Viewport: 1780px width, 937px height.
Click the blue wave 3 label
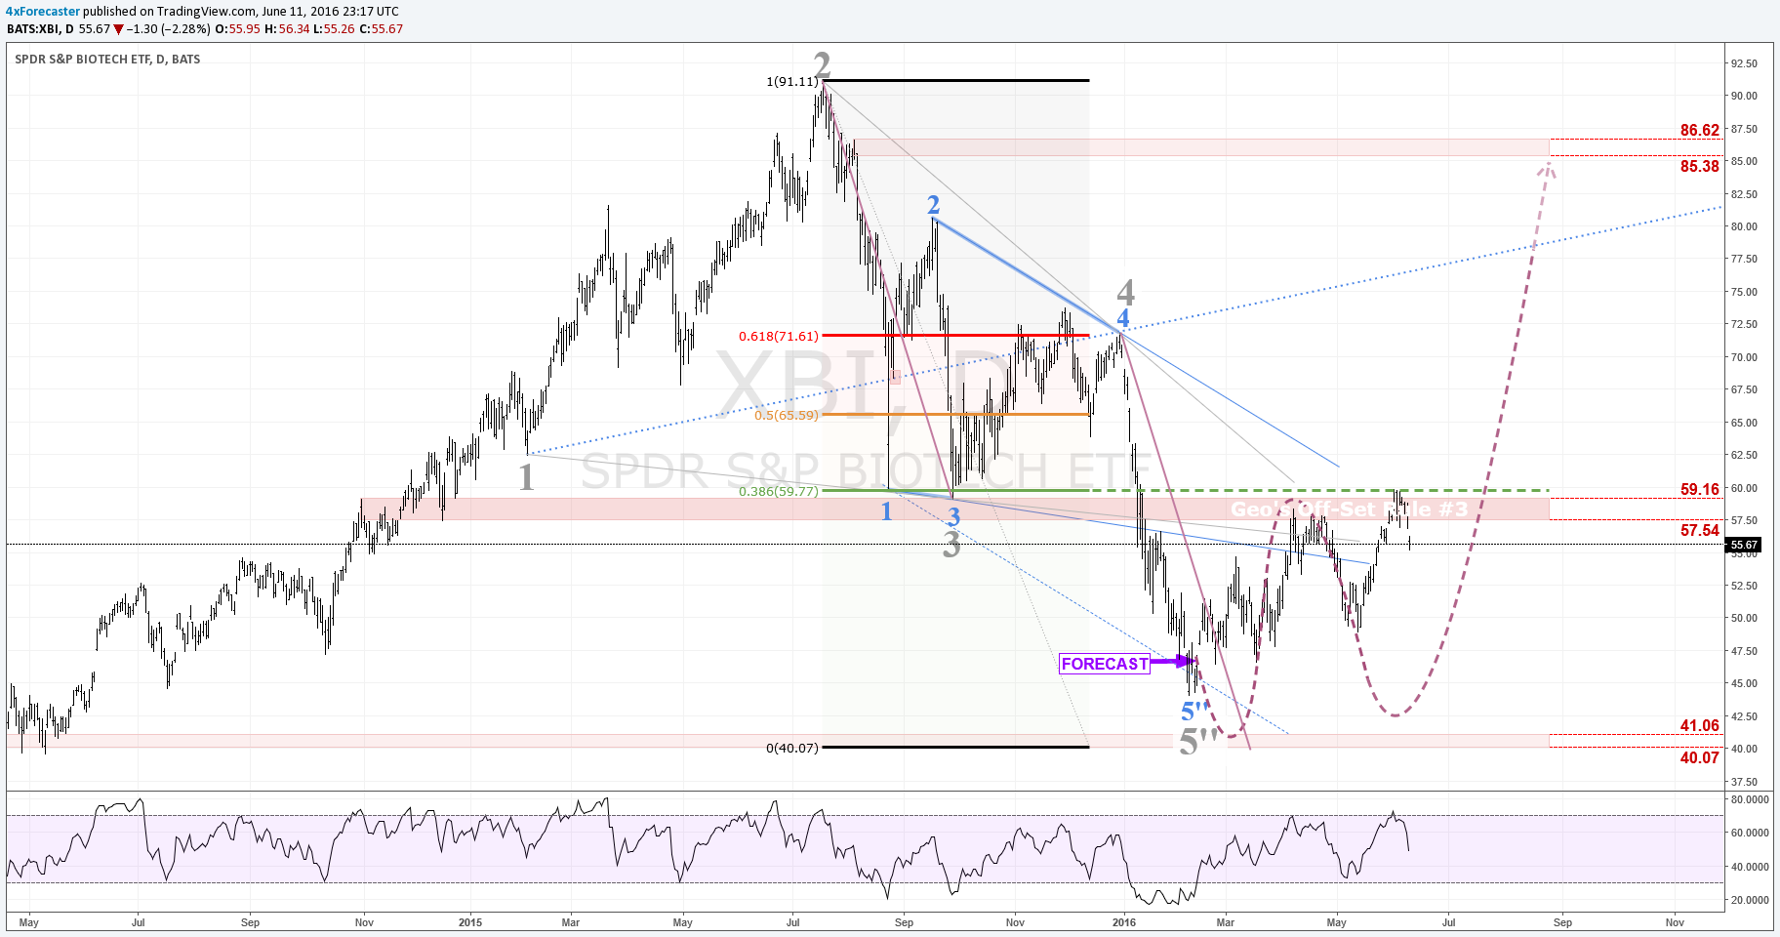pyautogui.click(x=953, y=517)
